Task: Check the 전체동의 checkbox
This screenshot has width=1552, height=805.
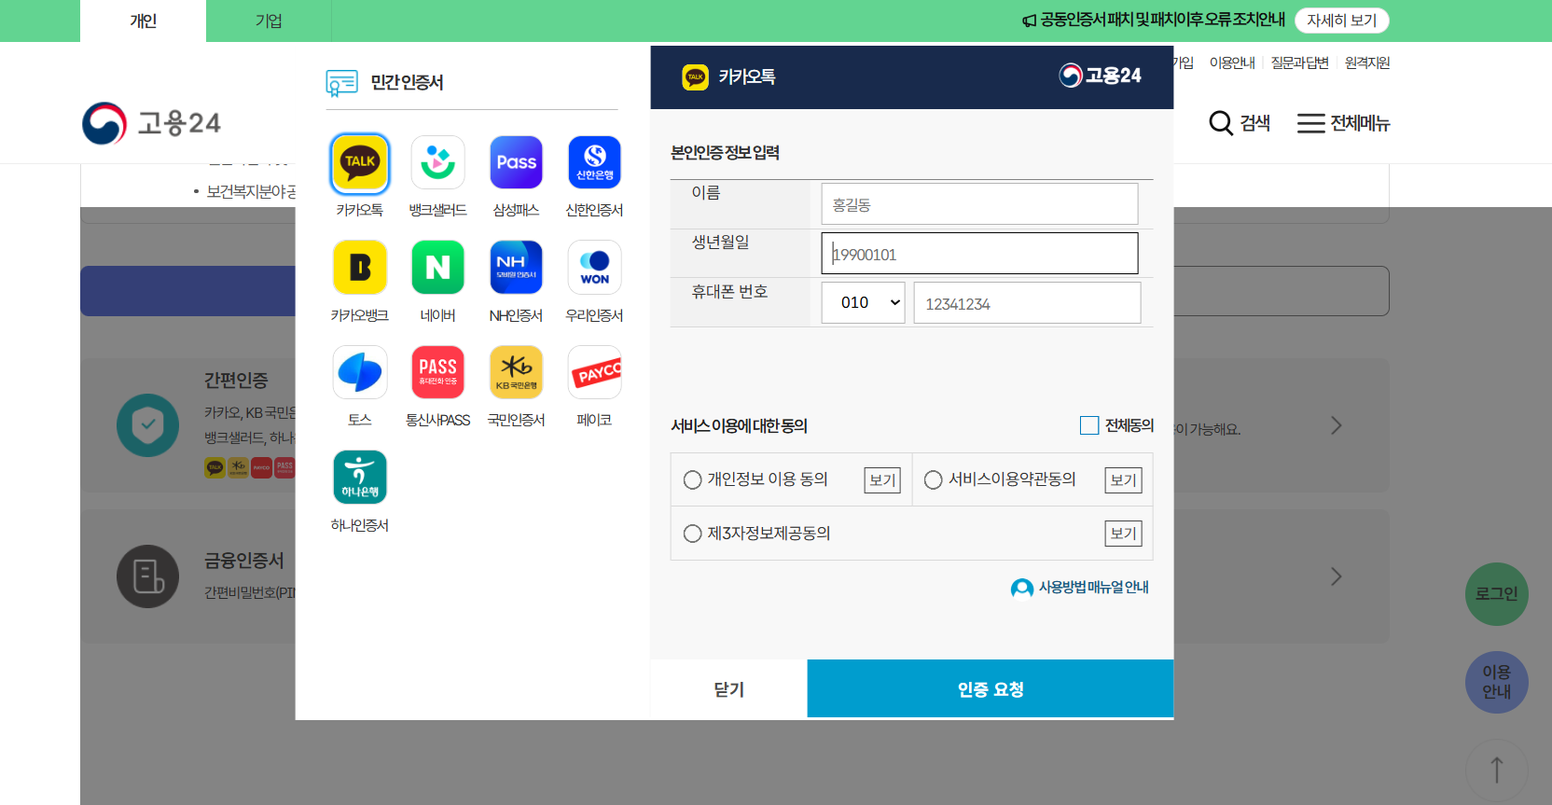Action: [1089, 425]
